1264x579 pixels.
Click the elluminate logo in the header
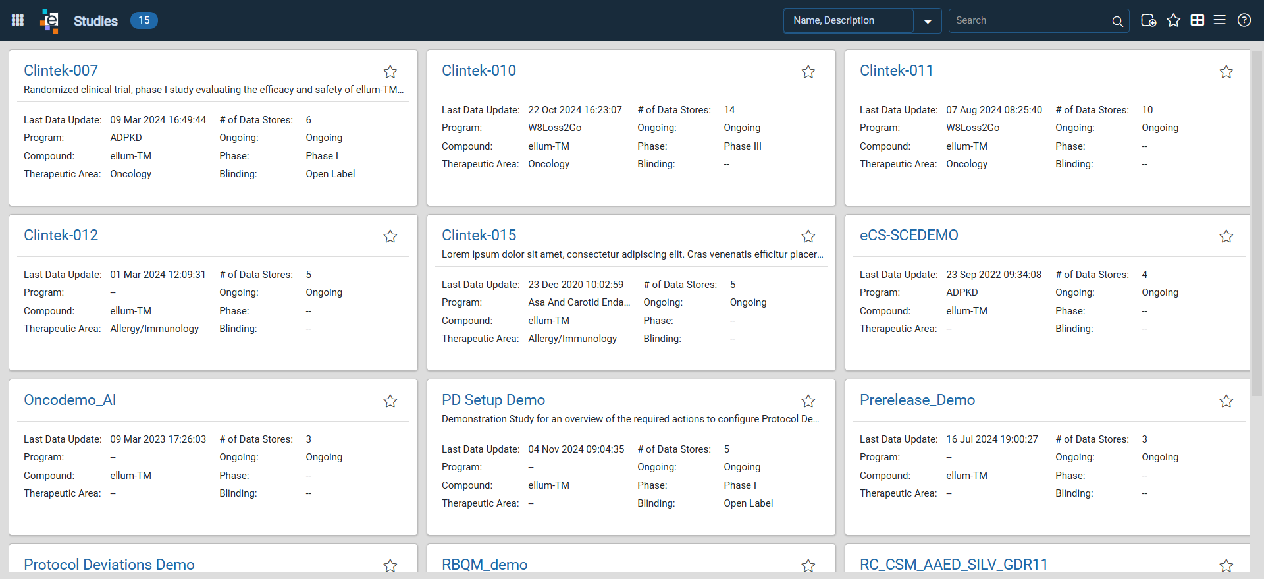[49, 20]
